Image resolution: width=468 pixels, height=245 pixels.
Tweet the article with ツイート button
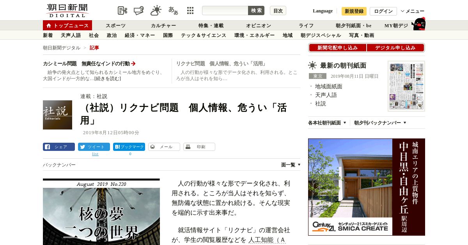pyautogui.click(x=94, y=147)
